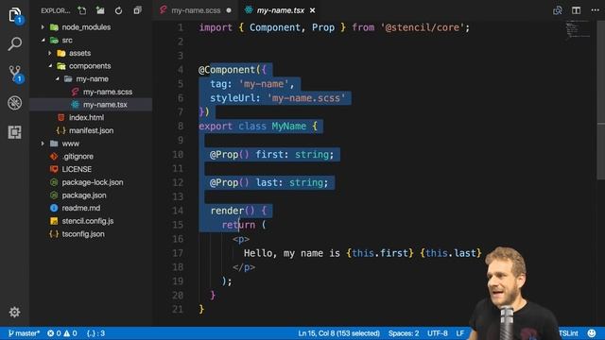Click the master branch in status bar

[24, 333]
